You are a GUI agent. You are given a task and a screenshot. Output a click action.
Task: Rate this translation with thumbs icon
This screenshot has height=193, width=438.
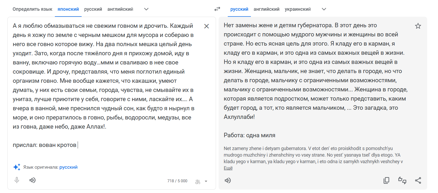click(402, 180)
